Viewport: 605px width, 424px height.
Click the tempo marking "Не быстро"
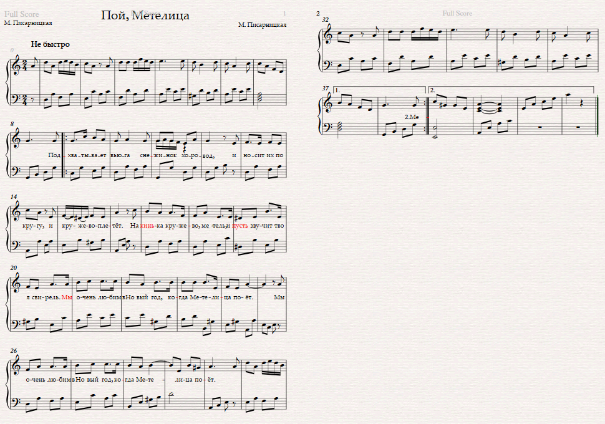(x=50, y=44)
